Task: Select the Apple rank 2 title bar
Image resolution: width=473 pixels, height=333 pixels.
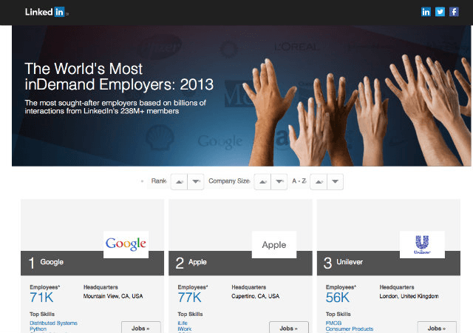Action: click(240, 263)
